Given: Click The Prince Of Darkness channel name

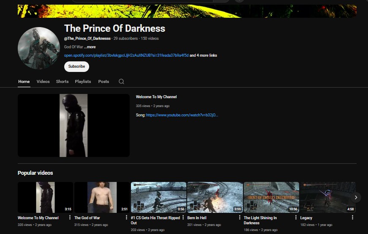Looking at the screenshot, I should point(115,28).
